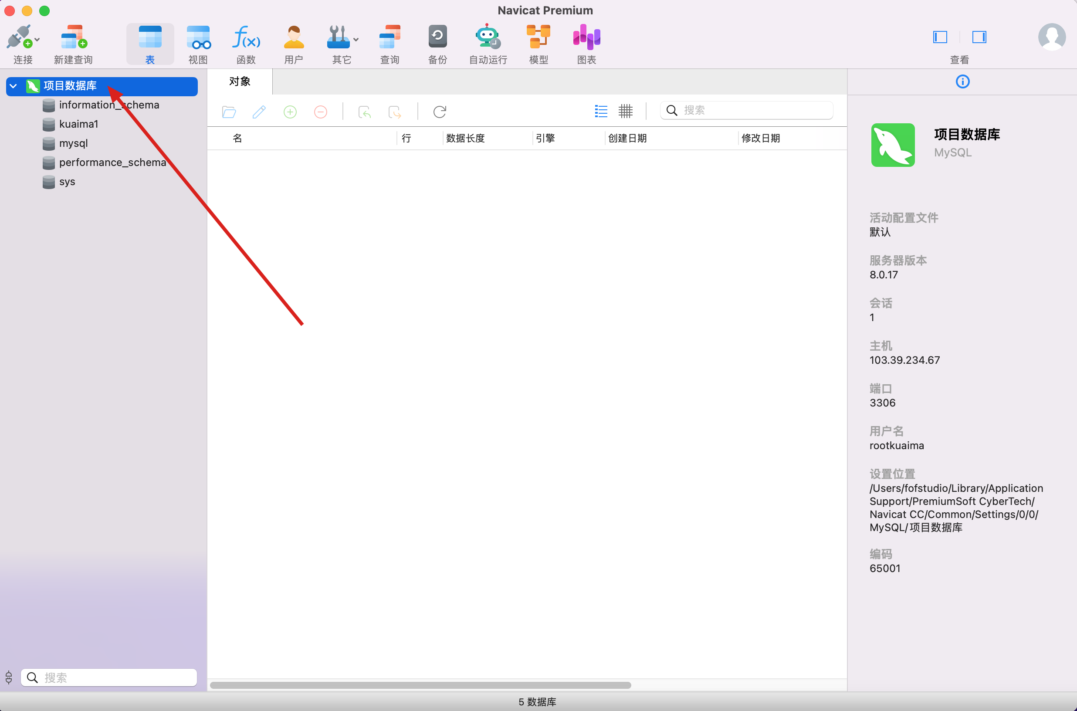This screenshot has height=711, width=1077.
Task: Click port value 3306
Action: 882,403
